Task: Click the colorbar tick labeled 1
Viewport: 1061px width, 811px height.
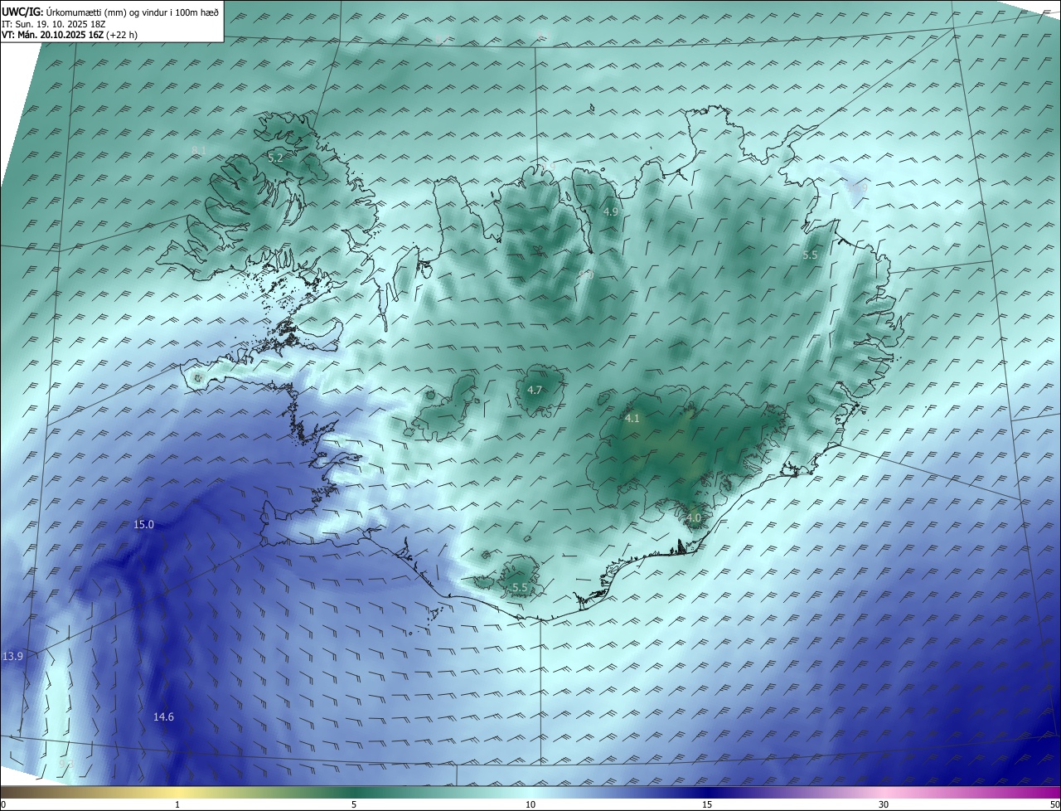Action: [177, 804]
